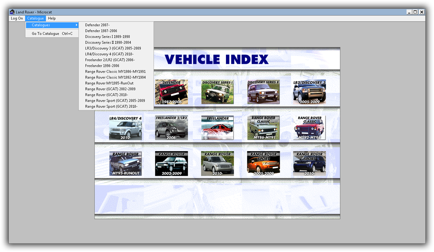Viewport: 434px width, 252px height.
Task: Open Range Rover 2002-2009 thumbnail
Action: (171, 163)
